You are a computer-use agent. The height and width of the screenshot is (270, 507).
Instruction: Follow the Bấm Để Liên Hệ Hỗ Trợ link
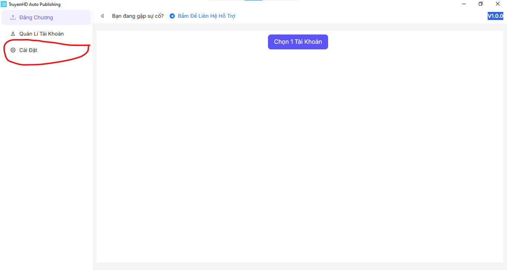tap(206, 16)
